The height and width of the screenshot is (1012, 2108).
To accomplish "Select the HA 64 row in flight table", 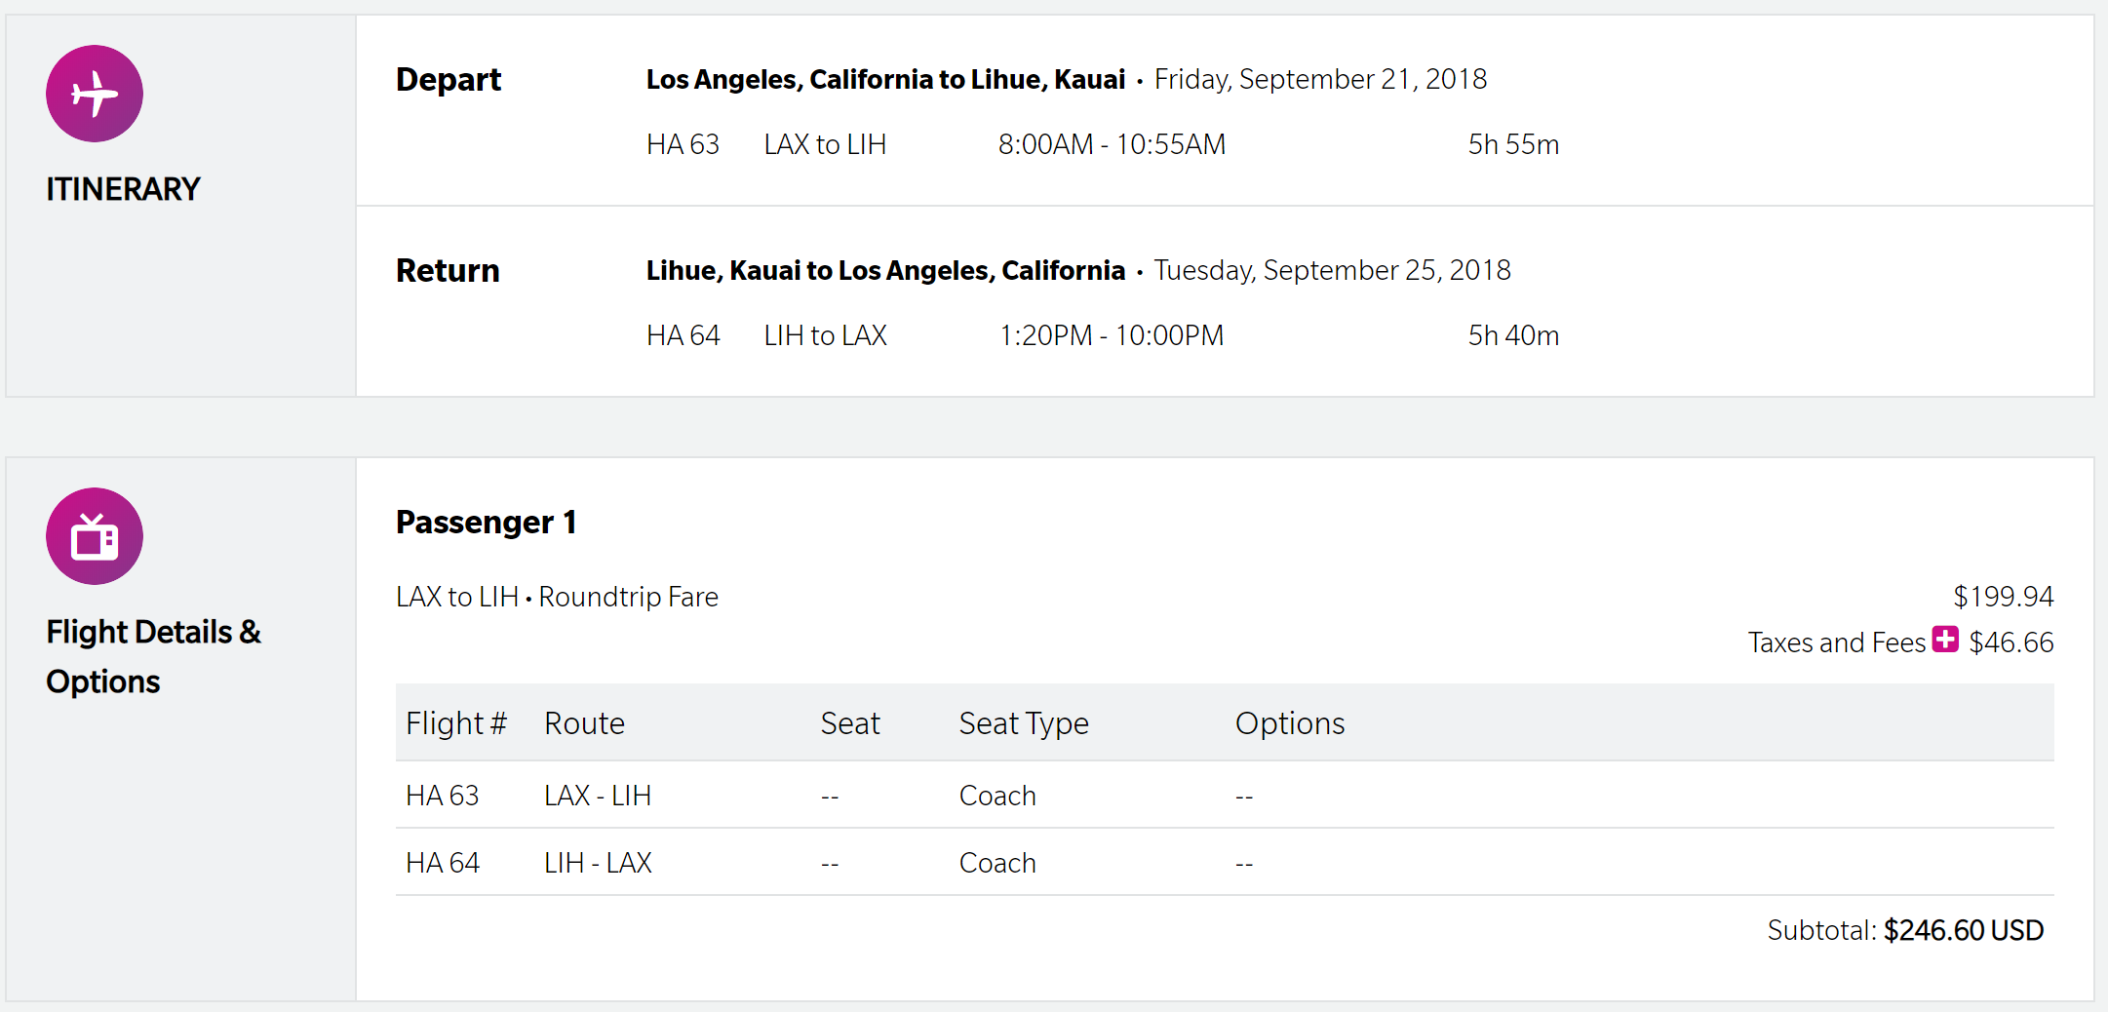I will click(443, 863).
